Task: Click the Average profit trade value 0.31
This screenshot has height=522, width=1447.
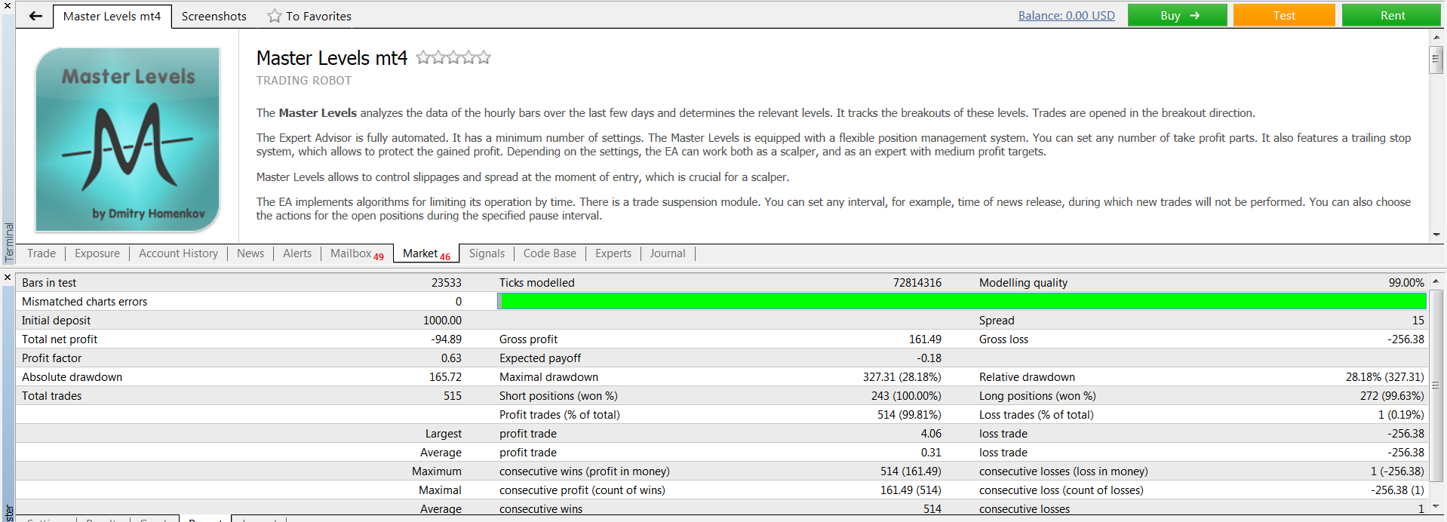Action: (931, 453)
